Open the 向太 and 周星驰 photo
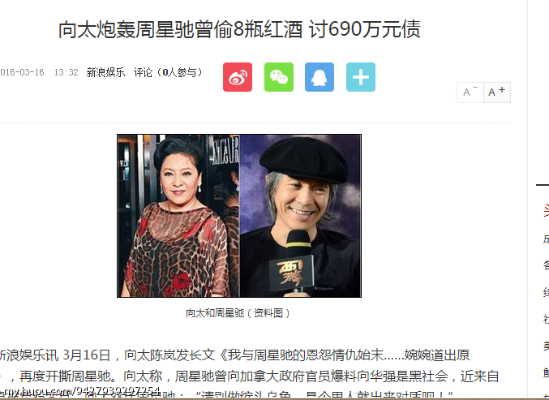The image size is (549, 400). tap(239, 216)
